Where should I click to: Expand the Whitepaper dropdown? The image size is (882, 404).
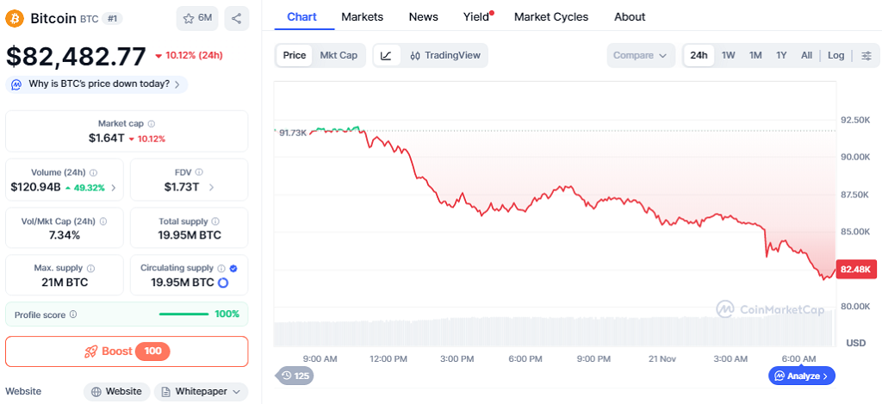click(x=201, y=391)
